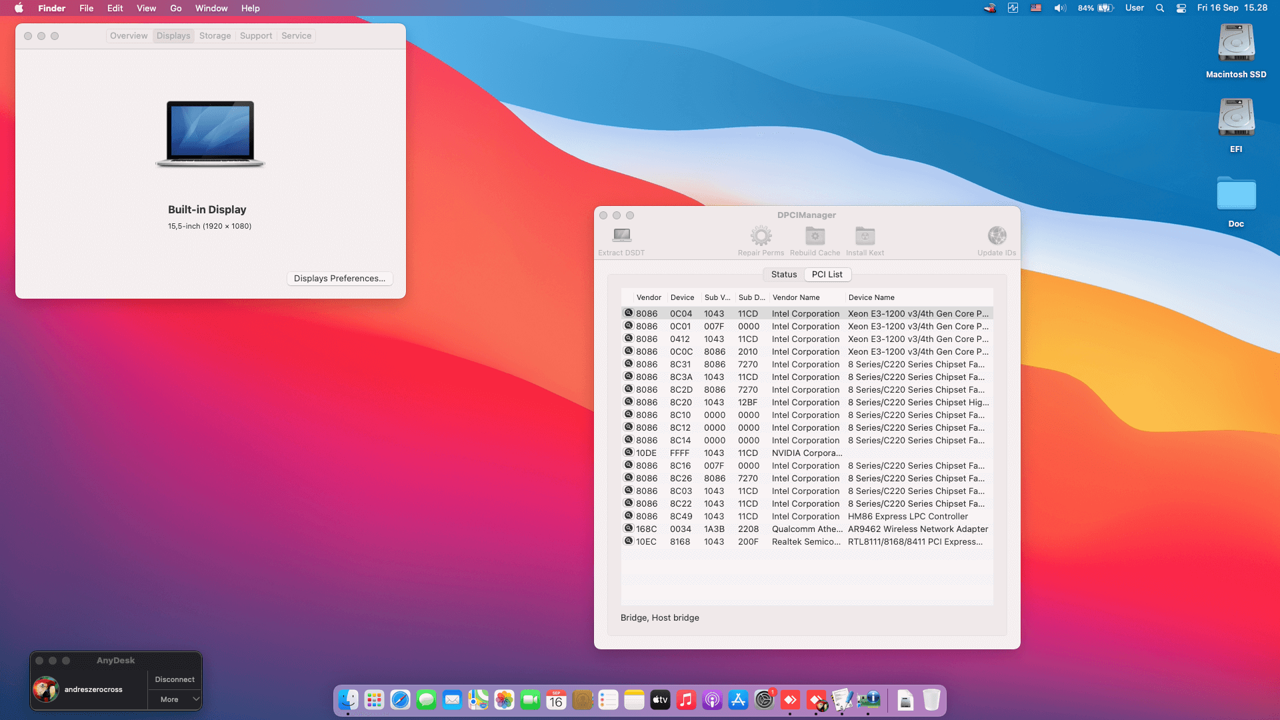Open the Go menu
1280x720 pixels.
tap(176, 8)
